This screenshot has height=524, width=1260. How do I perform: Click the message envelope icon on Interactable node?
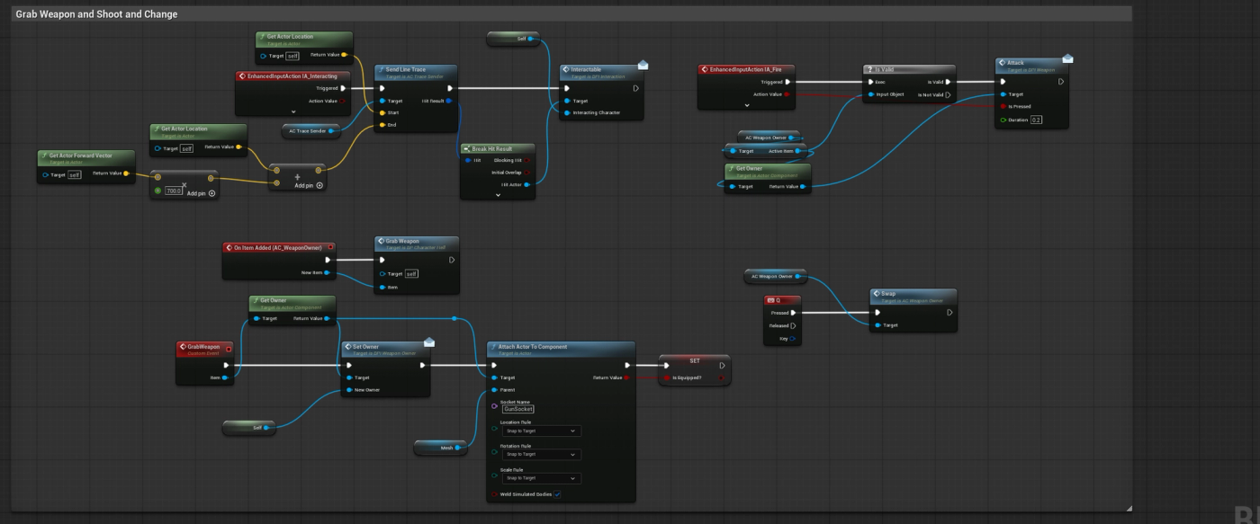pyautogui.click(x=643, y=65)
